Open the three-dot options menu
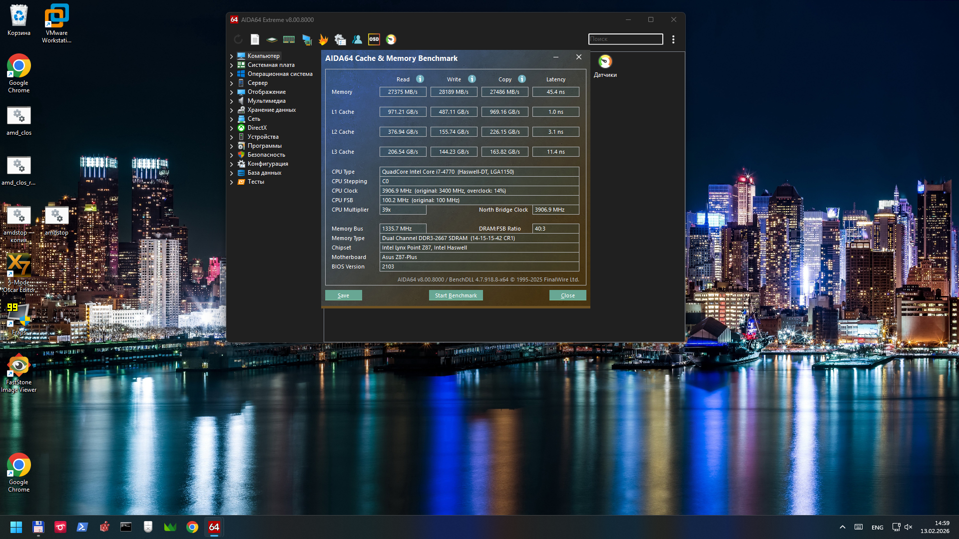The image size is (959, 539). point(673,39)
